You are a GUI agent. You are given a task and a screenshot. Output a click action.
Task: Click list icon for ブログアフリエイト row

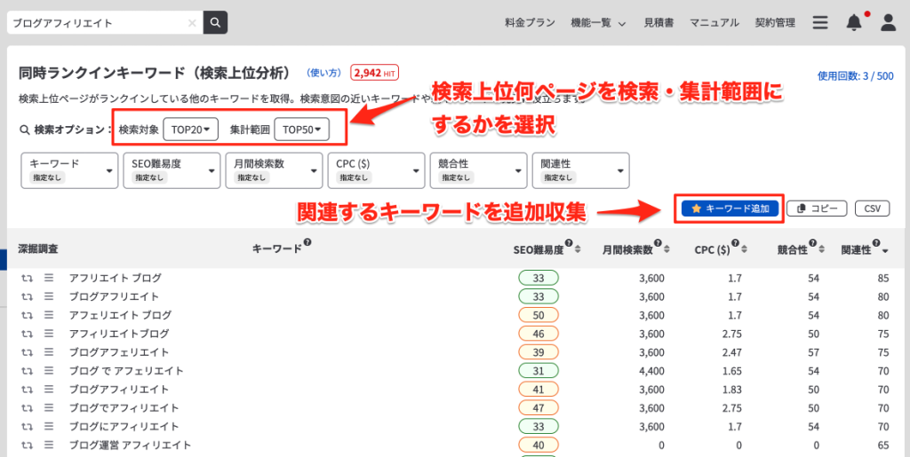[49, 296]
